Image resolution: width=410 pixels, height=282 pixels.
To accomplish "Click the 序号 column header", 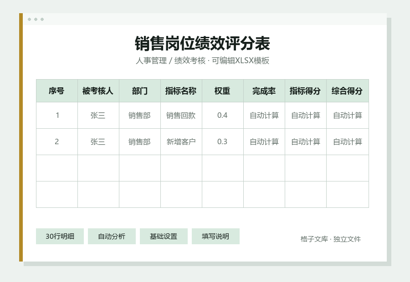I will pyautogui.click(x=57, y=91).
